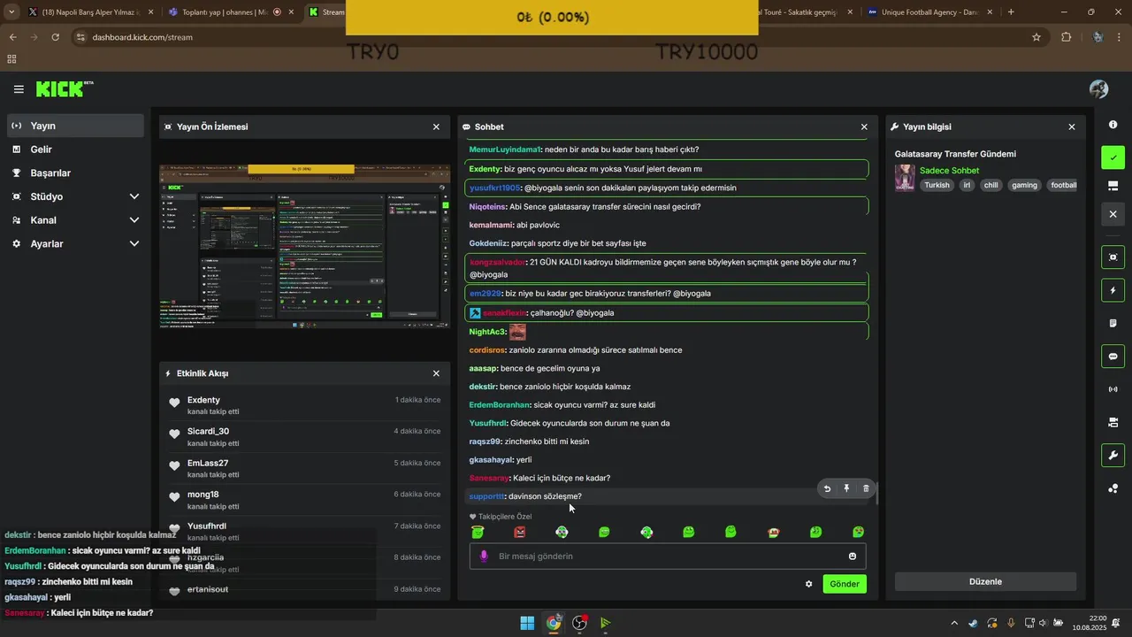Open a new browser tab
The width and height of the screenshot is (1132, 637).
[x=1011, y=12]
